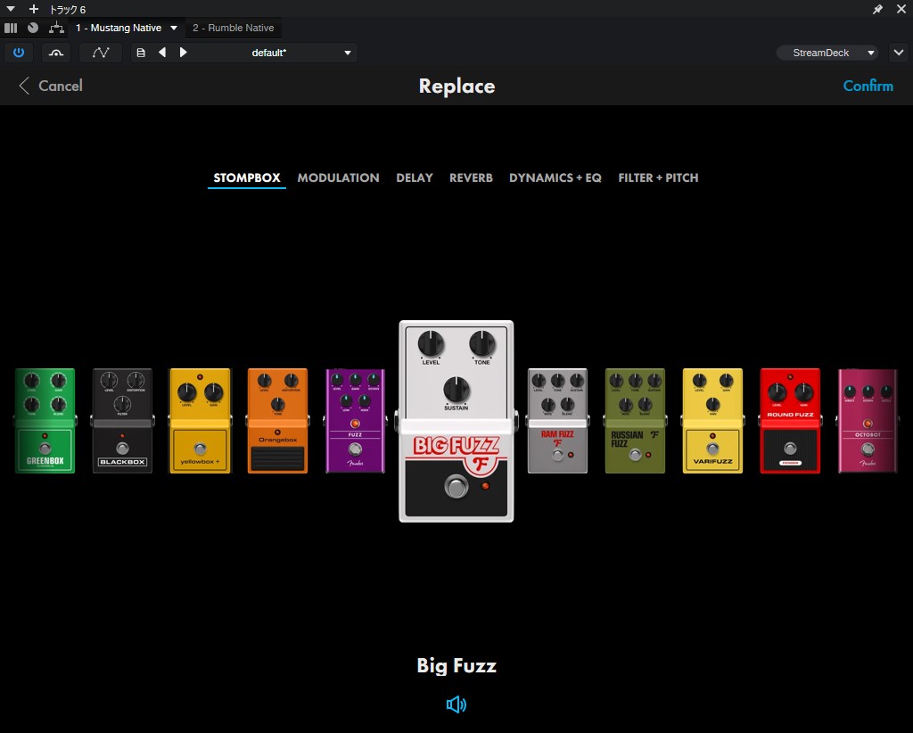Select the Greenbox pedal thumbnail
This screenshot has width=913, height=733.
pos(45,420)
